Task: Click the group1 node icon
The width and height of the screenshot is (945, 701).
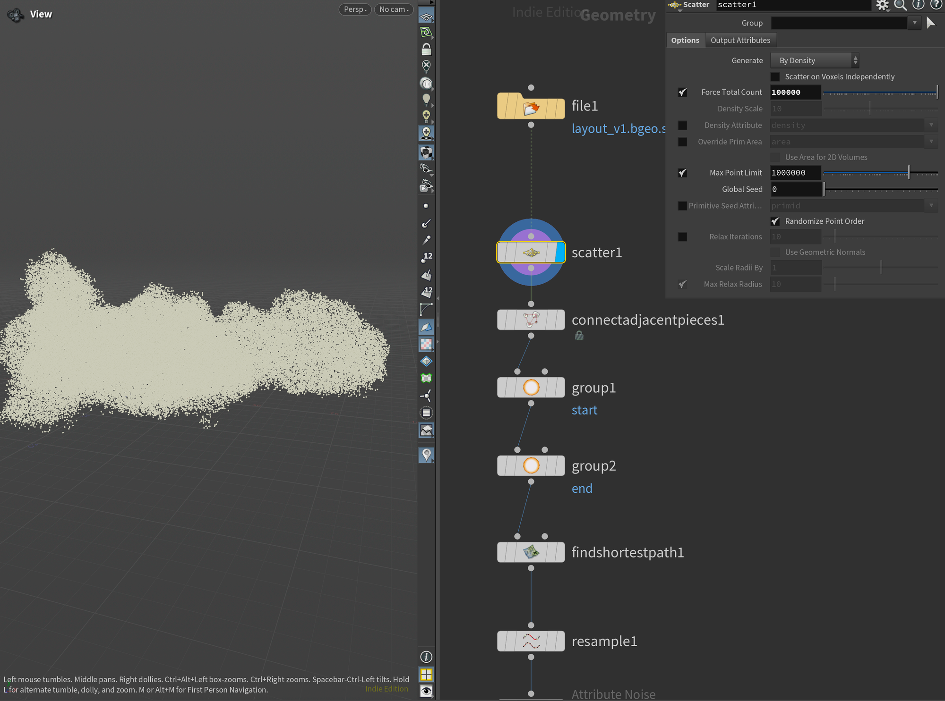Action: (531, 387)
